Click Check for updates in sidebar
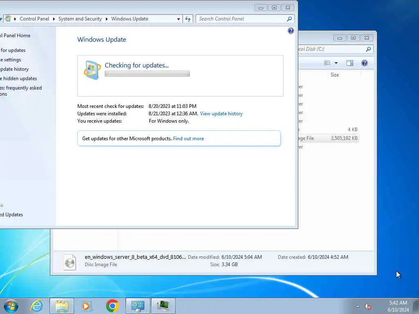419x314 pixels. coord(13,50)
